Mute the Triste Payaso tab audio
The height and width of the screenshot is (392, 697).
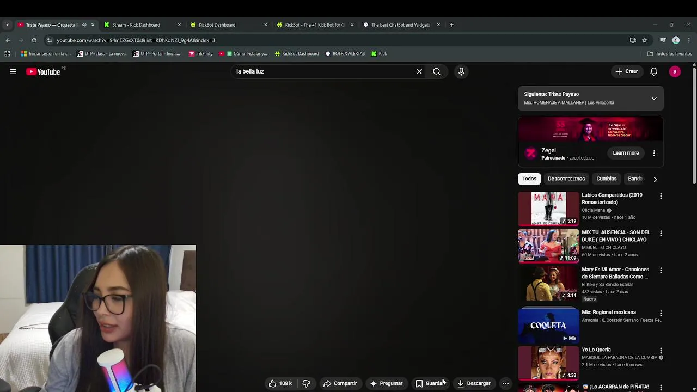tap(84, 24)
